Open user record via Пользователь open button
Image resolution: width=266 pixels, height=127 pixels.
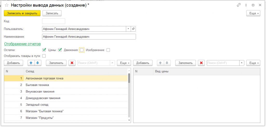(x=133, y=29)
